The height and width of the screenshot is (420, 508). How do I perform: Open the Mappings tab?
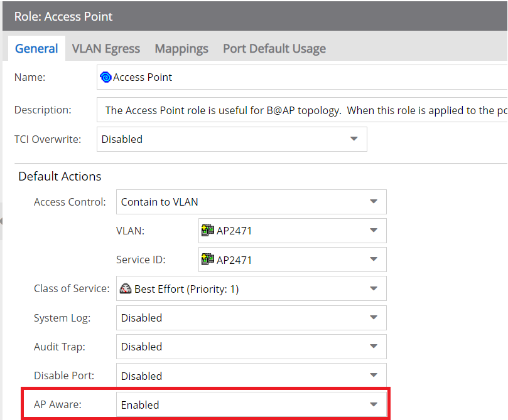[x=181, y=48]
